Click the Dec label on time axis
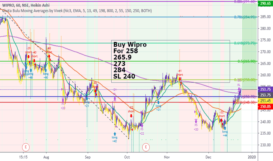 (x=208, y=157)
